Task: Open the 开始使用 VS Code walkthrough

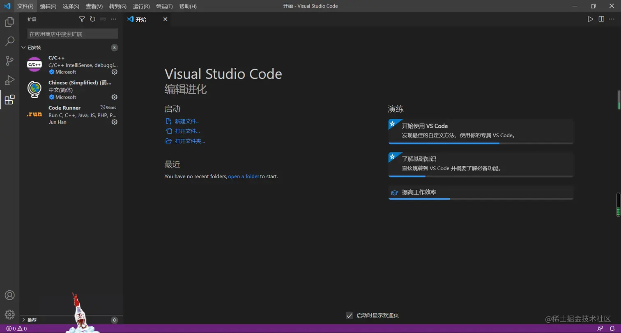Action: (x=481, y=131)
